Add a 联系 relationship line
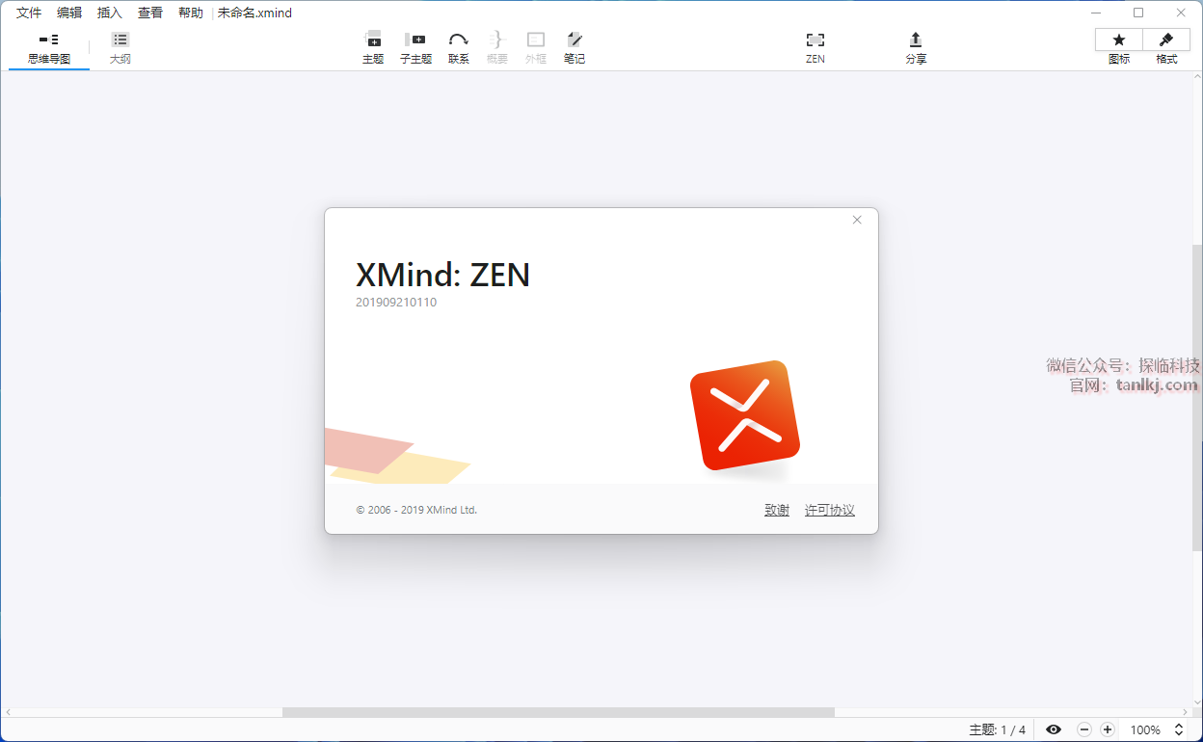The width and height of the screenshot is (1203, 742). pyautogui.click(x=459, y=48)
